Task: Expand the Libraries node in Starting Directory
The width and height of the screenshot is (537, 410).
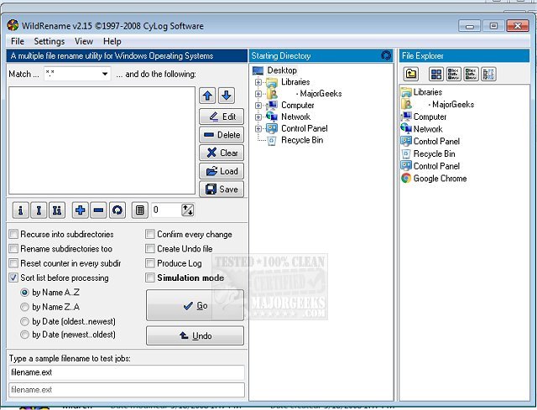Action: 259,82
